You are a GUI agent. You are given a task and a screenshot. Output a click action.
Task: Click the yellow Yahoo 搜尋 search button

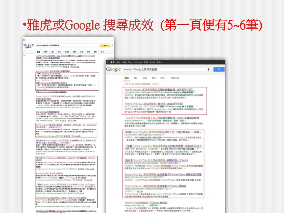click(105, 45)
